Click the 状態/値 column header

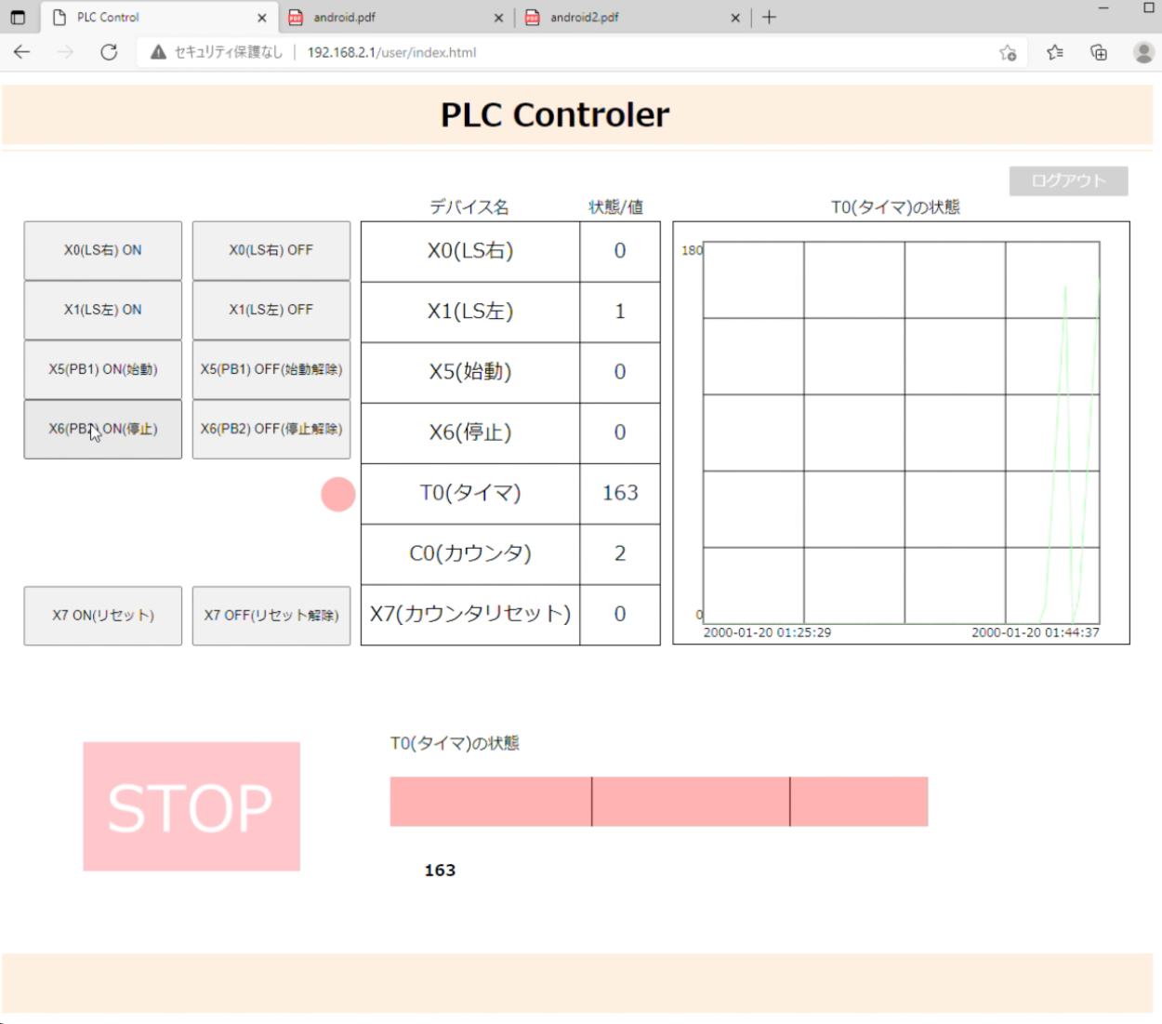pos(615,206)
